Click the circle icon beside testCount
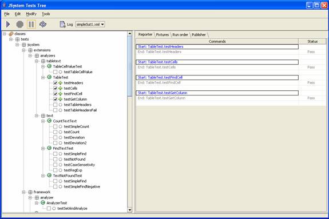 pyautogui.click(x=61, y=132)
